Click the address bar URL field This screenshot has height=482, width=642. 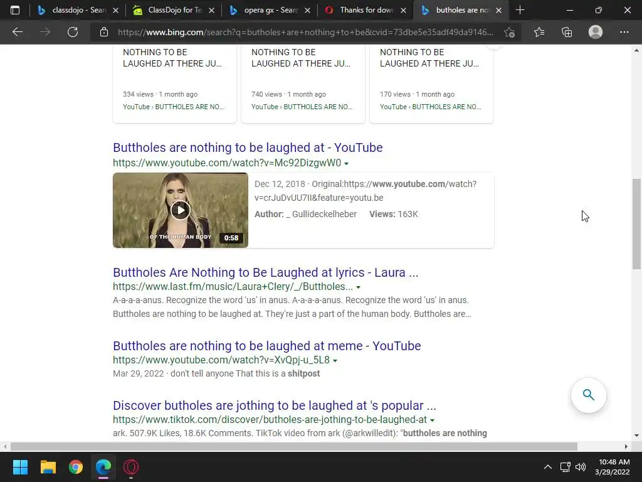point(305,32)
